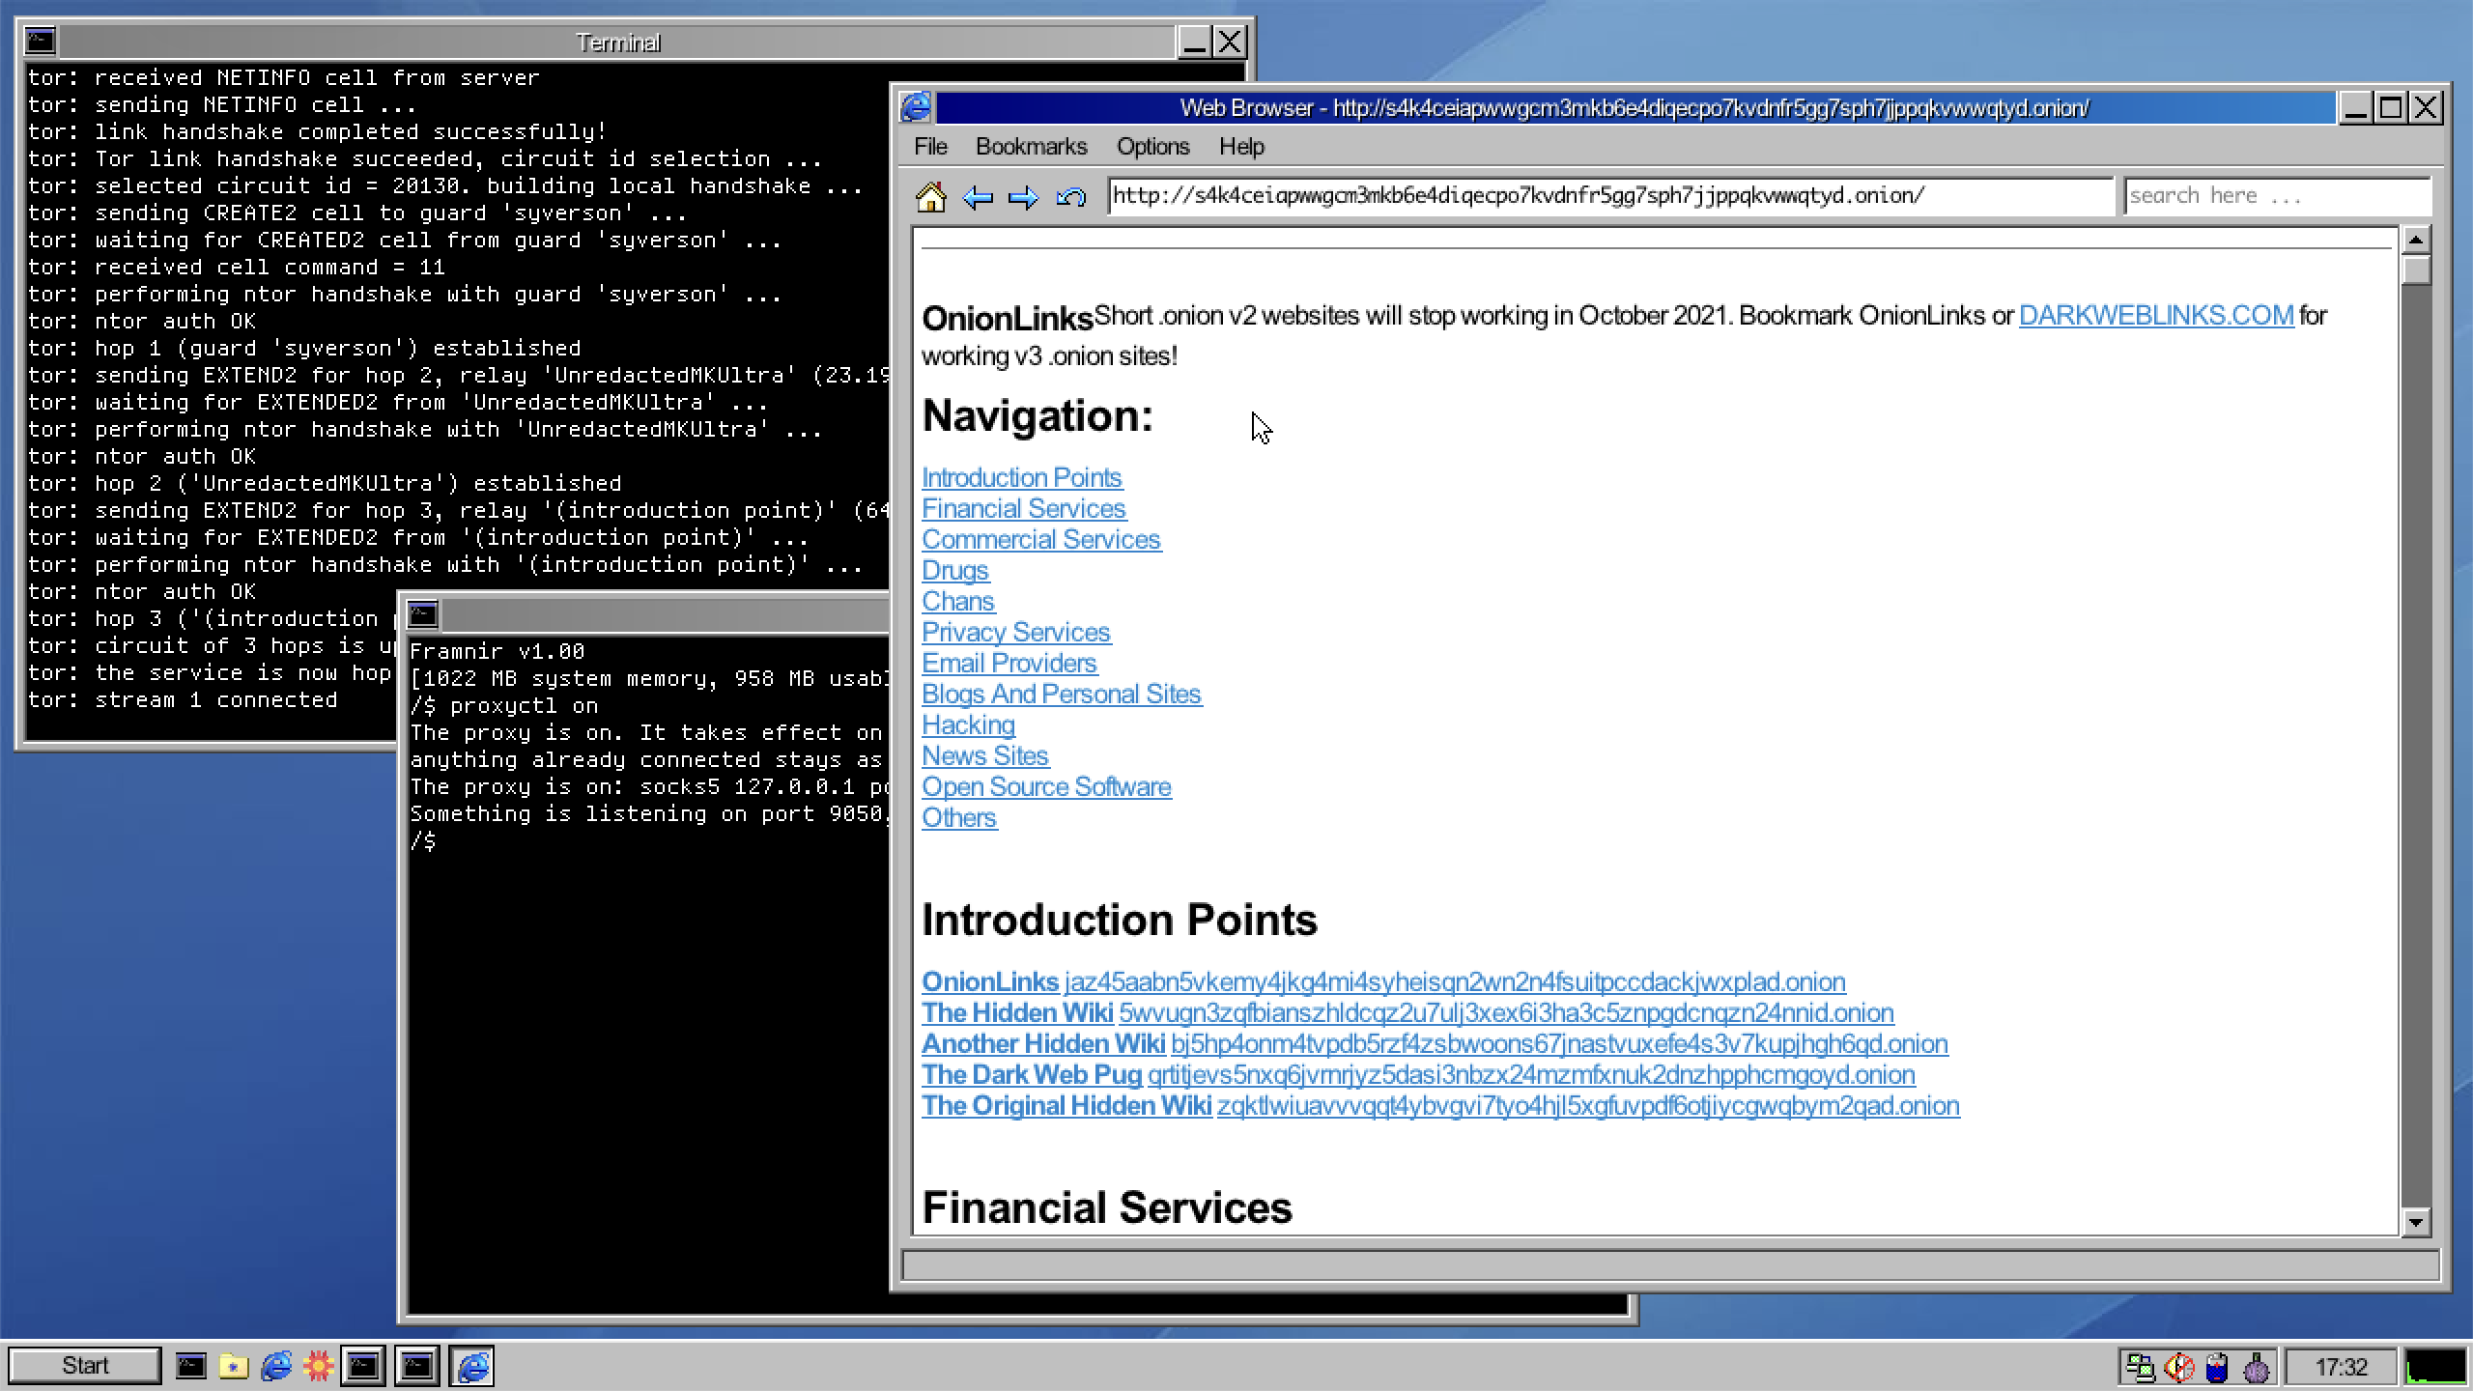
Task: Click the '/$ proxyctl on' command line
Action: [503, 706]
